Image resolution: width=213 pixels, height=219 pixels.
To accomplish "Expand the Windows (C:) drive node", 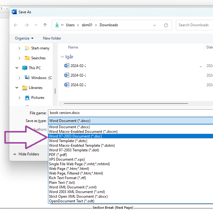I will [19, 78].
